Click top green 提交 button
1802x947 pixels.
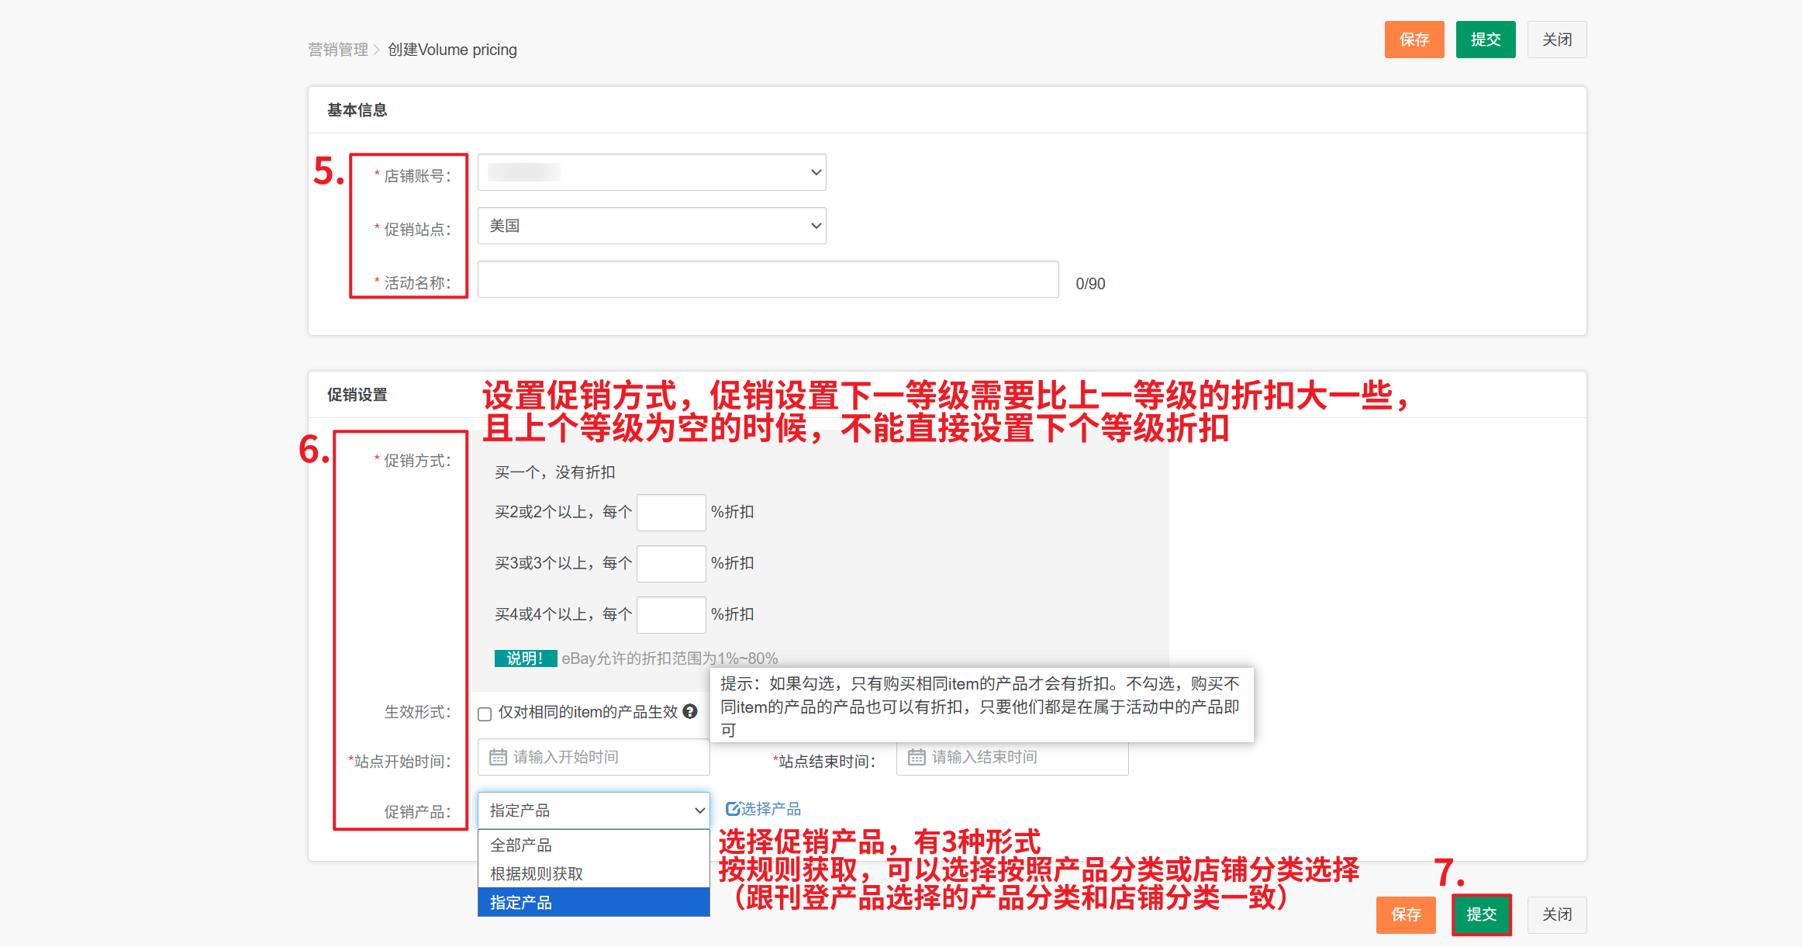click(x=1485, y=40)
